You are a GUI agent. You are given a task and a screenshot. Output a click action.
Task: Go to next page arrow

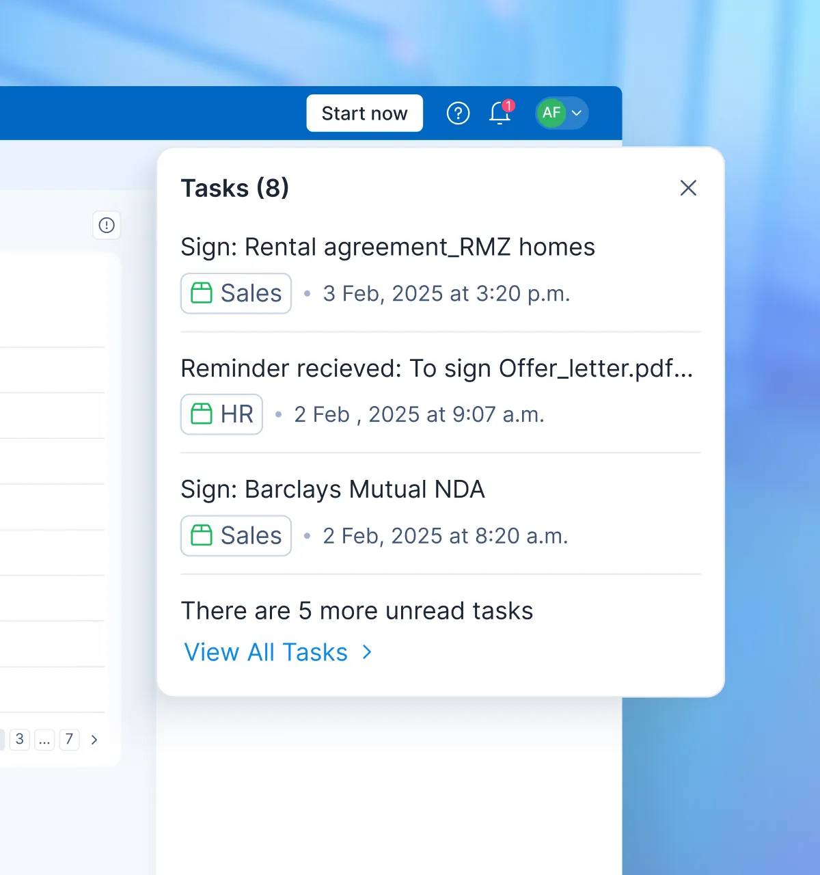(94, 740)
